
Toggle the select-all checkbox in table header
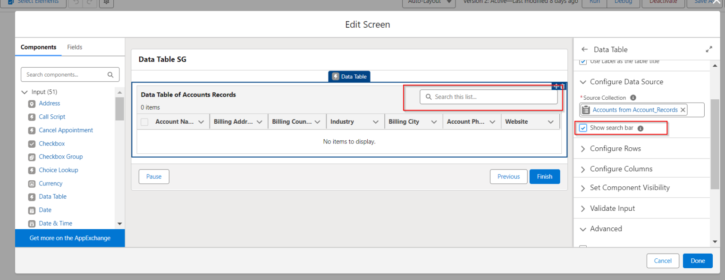tap(144, 122)
